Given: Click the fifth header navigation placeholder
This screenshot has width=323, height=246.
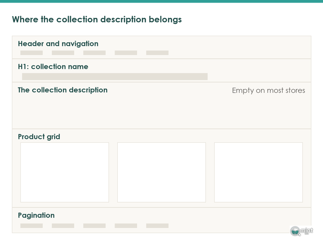Looking at the screenshot, I should [x=157, y=53].
